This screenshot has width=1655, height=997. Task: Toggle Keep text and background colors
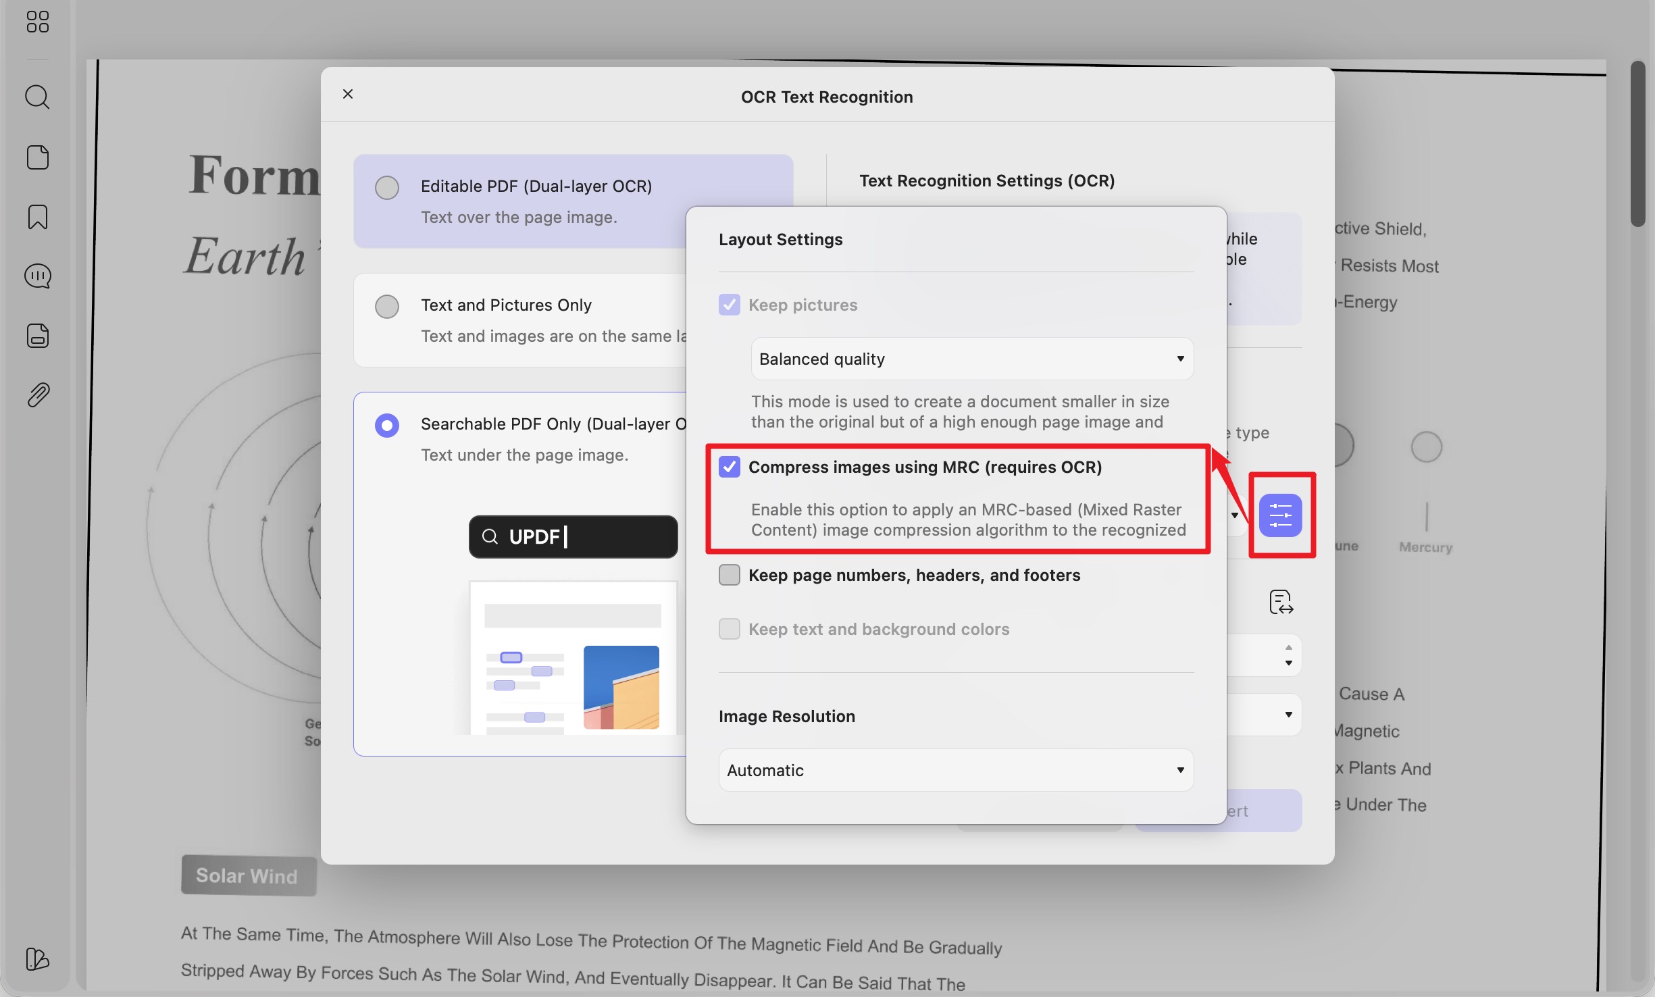tap(730, 629)
